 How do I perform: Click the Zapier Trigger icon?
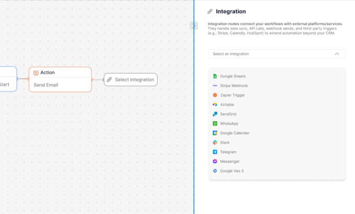pos(215,95)
